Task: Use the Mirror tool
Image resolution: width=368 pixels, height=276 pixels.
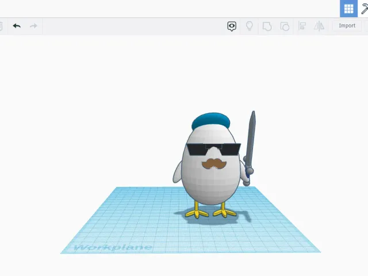Action: coord(319,26)
